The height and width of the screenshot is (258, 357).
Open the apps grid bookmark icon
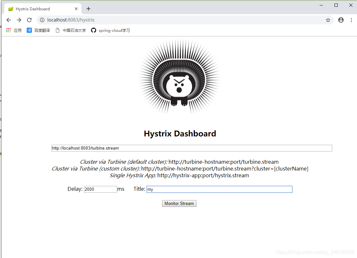click(x=8, y=30)
